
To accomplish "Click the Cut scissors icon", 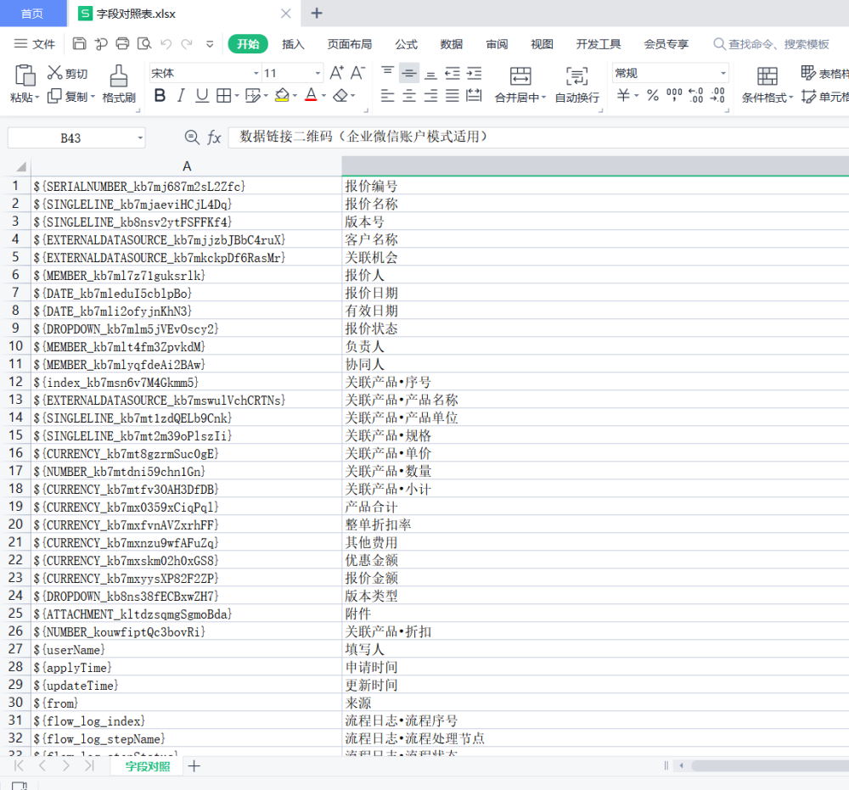I will [x=54, y=72].
